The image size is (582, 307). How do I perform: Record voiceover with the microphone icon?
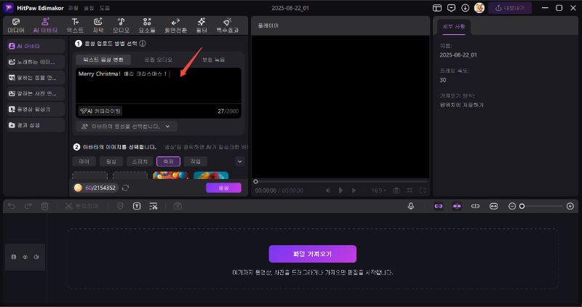tap(411, 206)
